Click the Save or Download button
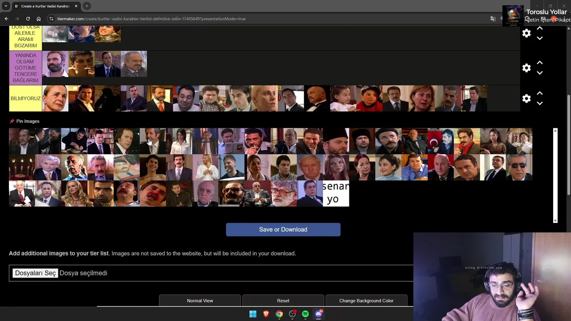This screenshot has height=321, width=571. pyautogui.click(x=283, y=230)
